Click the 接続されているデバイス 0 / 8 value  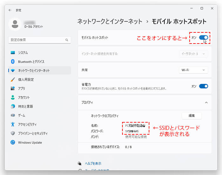pos(128,147)
